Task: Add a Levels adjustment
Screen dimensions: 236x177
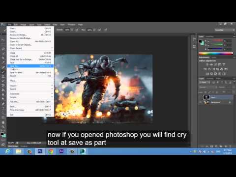Action: coord(211,64)
